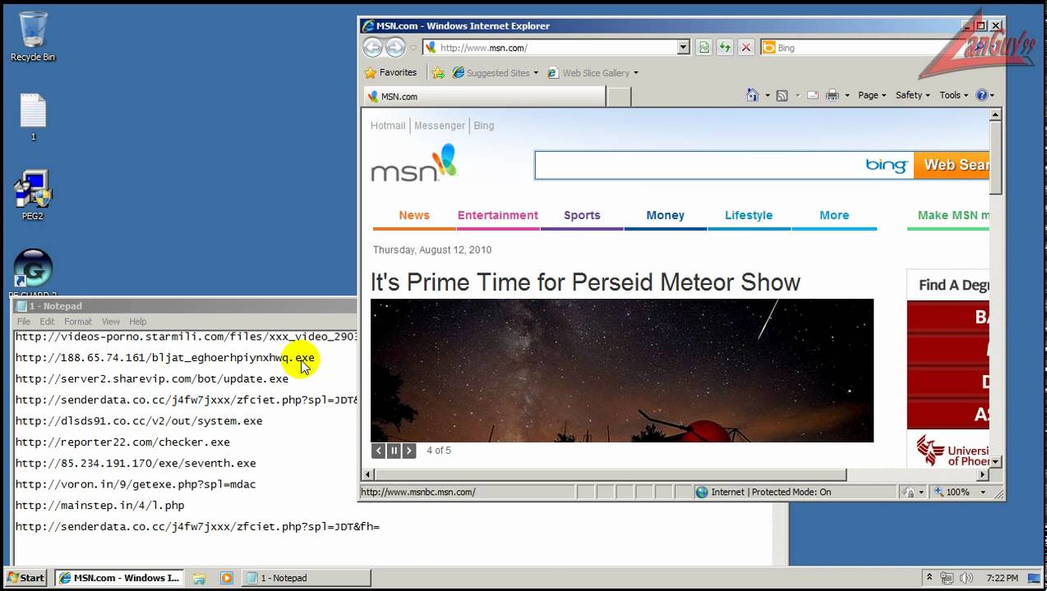
Task: Click the previous slide arrow in MSN slideshow
Action: [x=378, y=451]
